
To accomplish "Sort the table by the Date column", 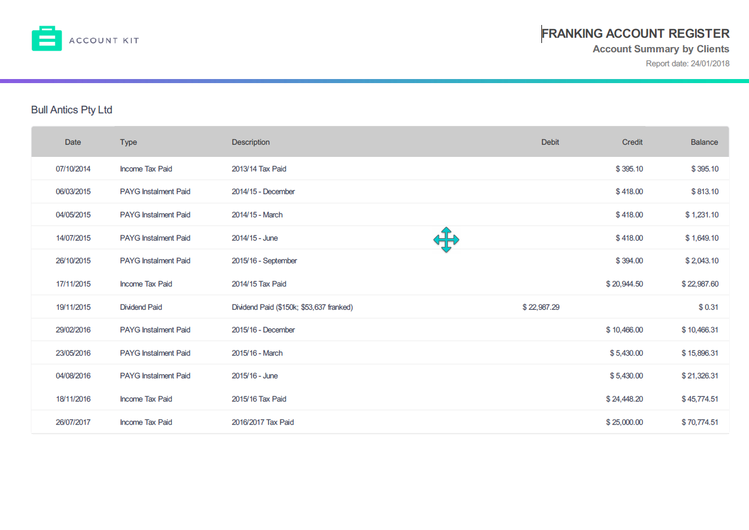I will (x=73, y=142).
